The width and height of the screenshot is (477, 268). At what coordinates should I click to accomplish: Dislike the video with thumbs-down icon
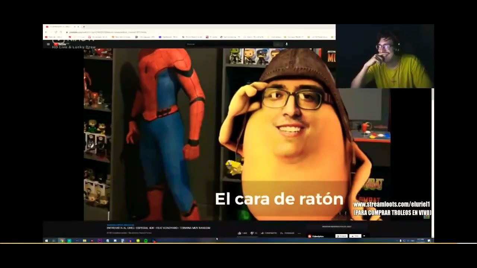click(x=252, y=233)
